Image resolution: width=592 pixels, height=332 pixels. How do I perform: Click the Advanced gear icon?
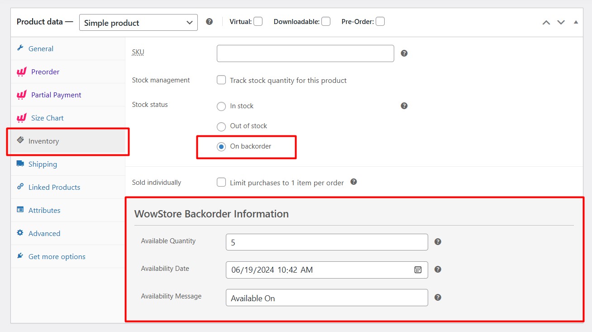(20, 233)
